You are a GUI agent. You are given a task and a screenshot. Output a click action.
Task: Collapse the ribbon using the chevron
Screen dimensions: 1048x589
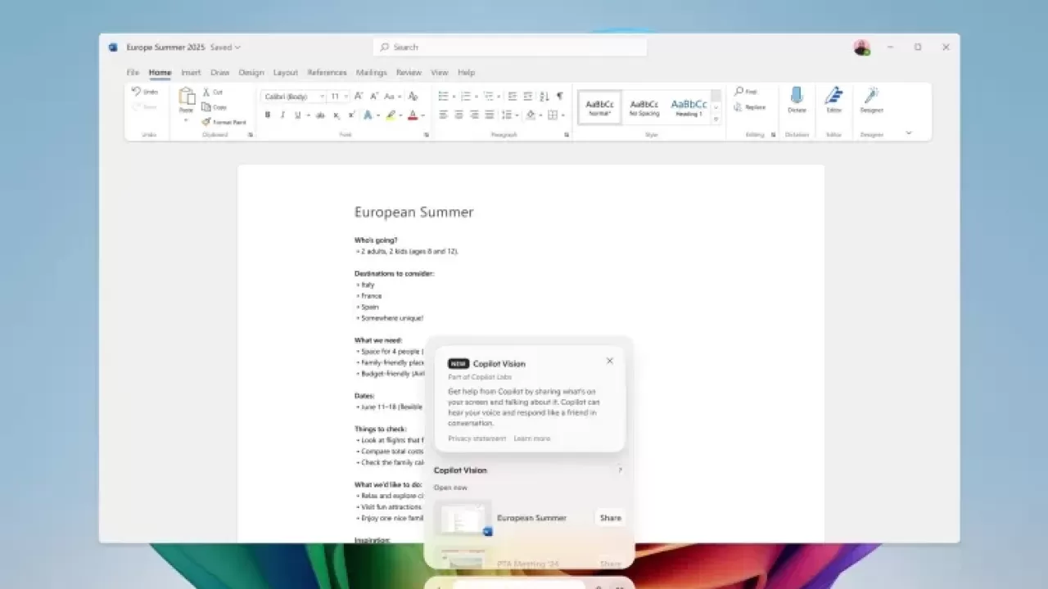(908, 133)
